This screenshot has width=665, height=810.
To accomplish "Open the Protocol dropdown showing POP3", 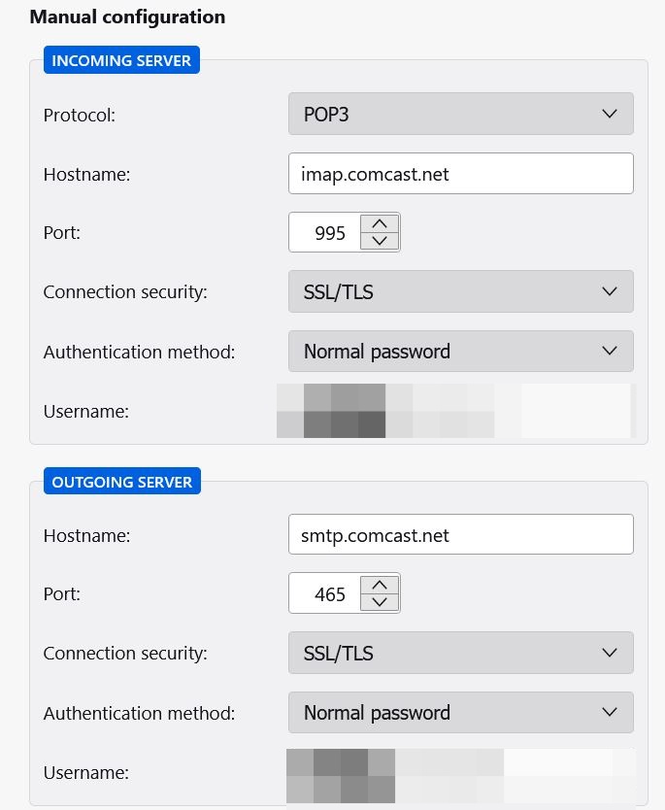I will tap(460, 114).
